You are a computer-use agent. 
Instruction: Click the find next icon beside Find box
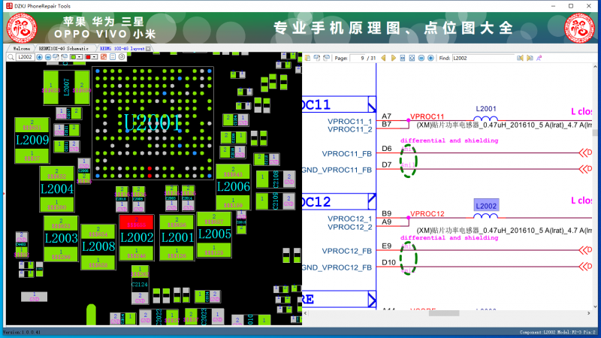pyautogui.click(x=530, y=58)
